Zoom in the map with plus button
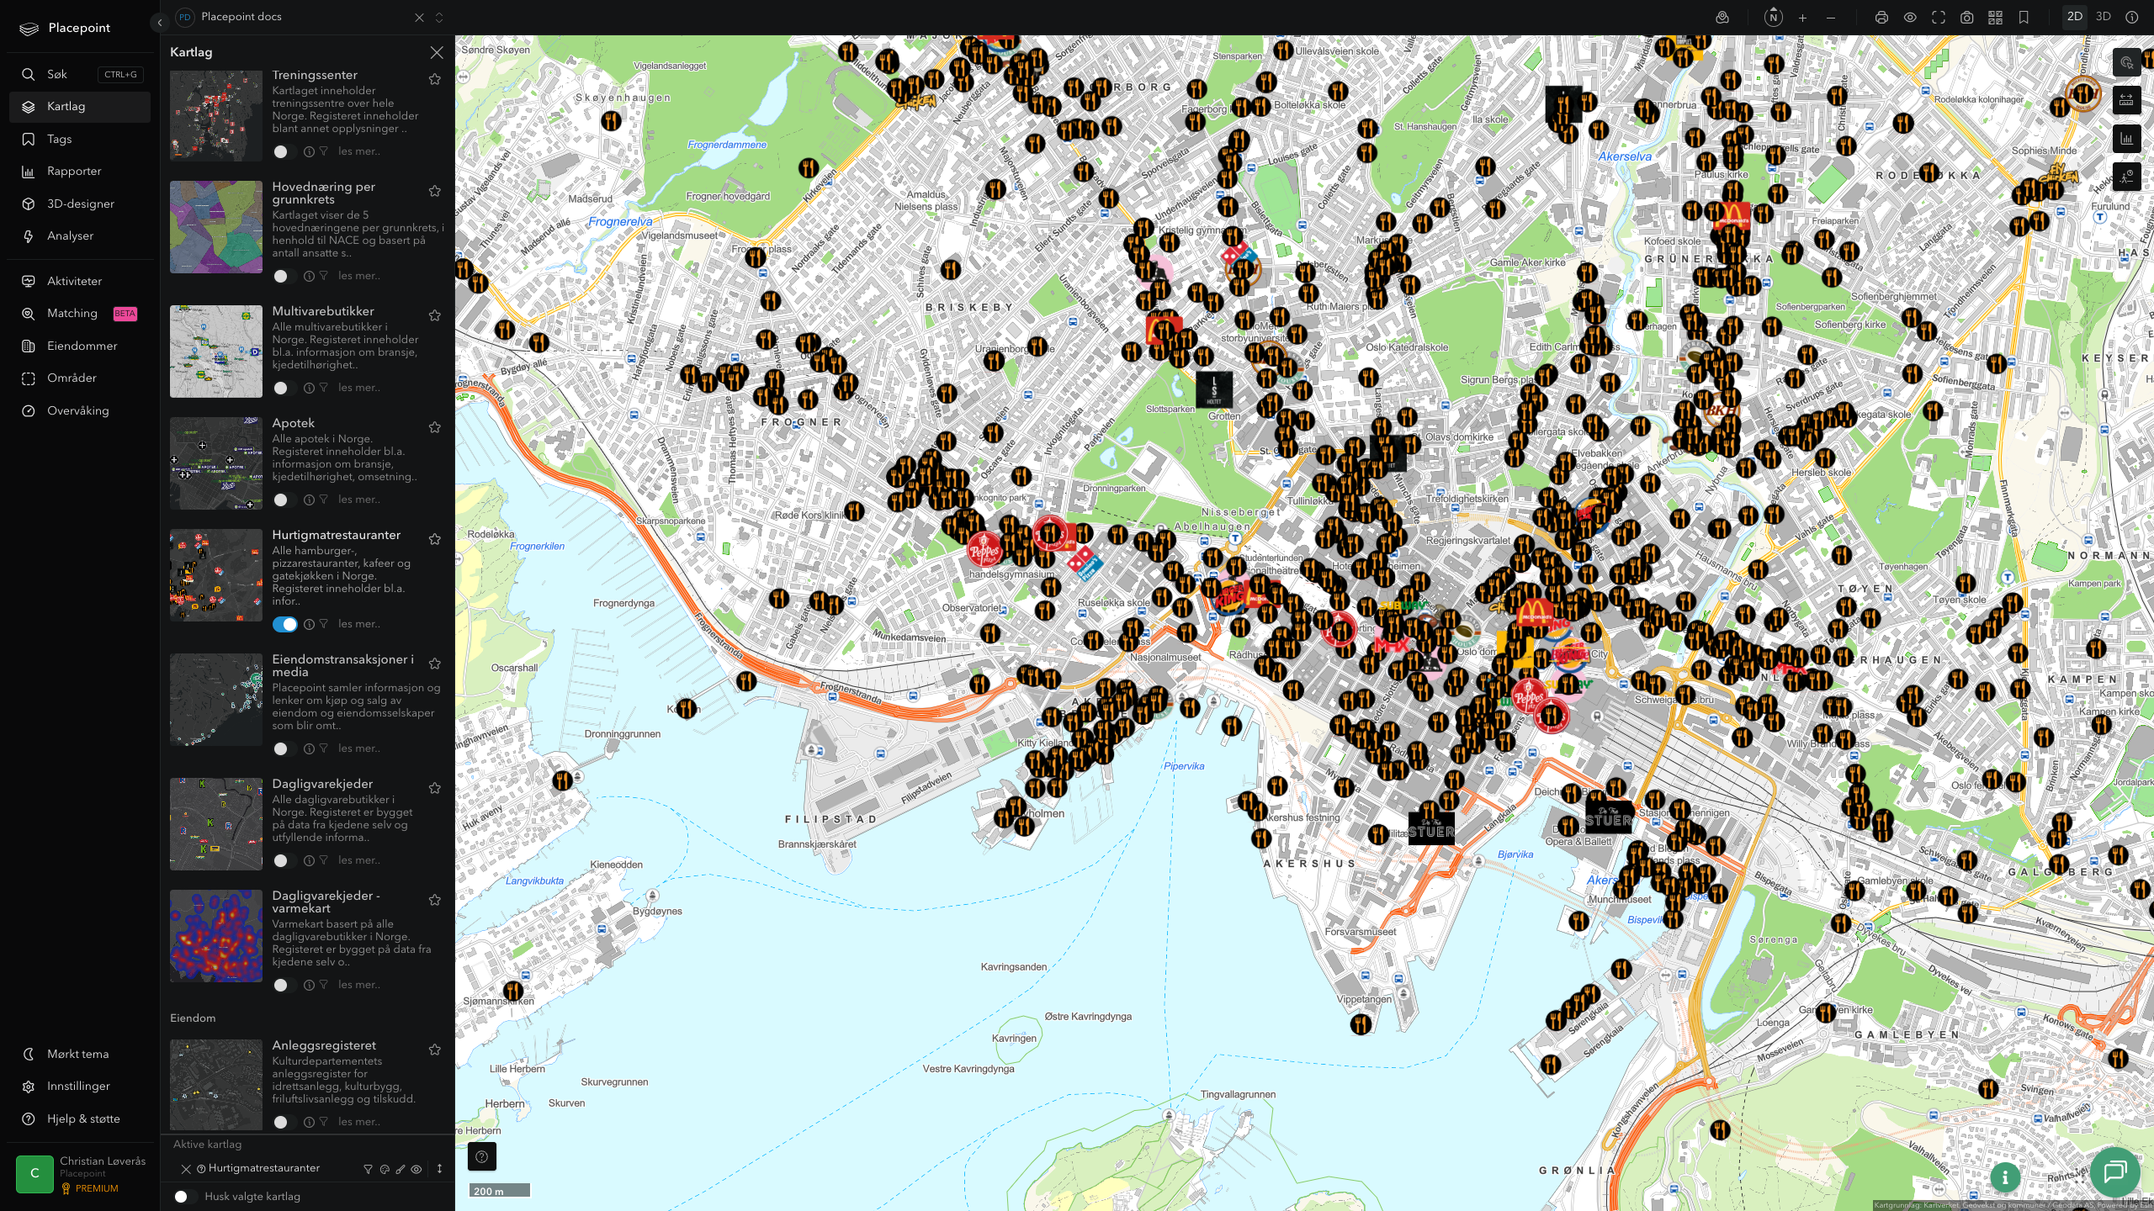This screenshot has width=2154, height=1211. click(x=1802, y=18)
